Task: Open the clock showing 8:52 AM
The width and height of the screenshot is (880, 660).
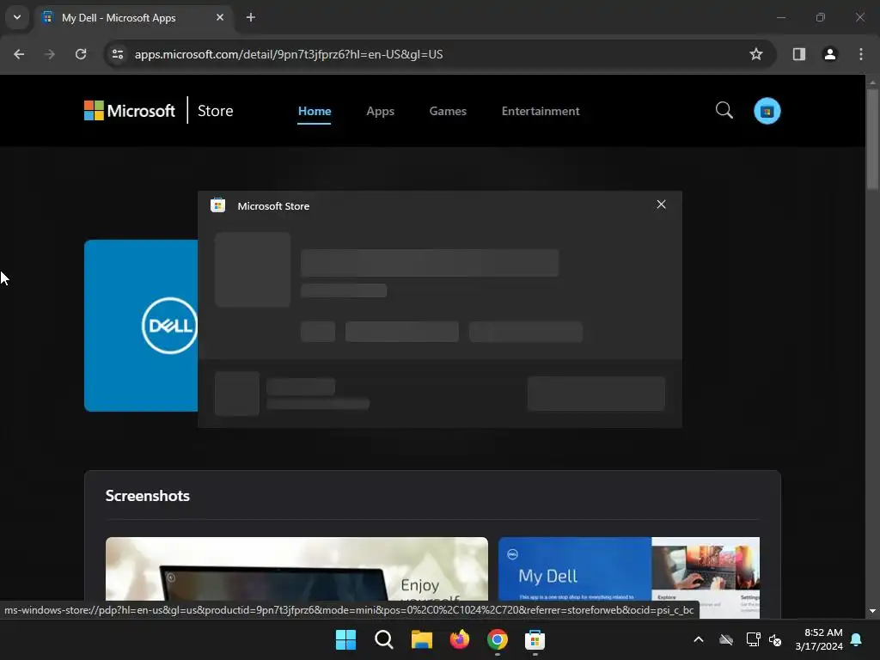Action: (819, 639)
